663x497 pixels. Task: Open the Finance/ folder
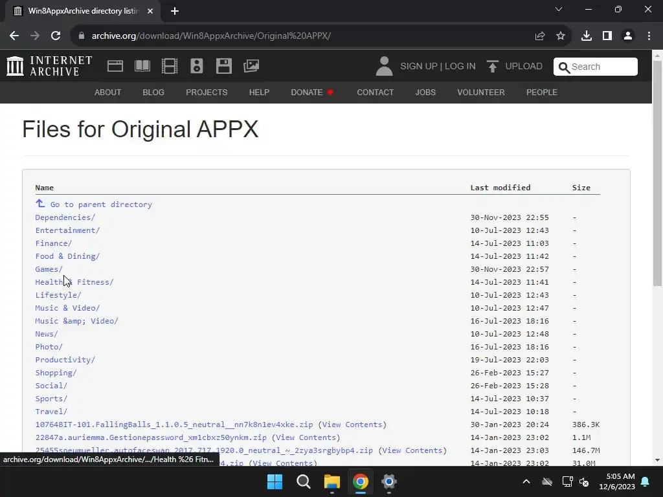click(x=53, y=243)
